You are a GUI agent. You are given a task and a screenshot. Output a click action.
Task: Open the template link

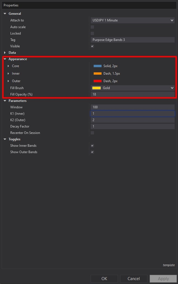pyautogui.click(x=169, y=265)
